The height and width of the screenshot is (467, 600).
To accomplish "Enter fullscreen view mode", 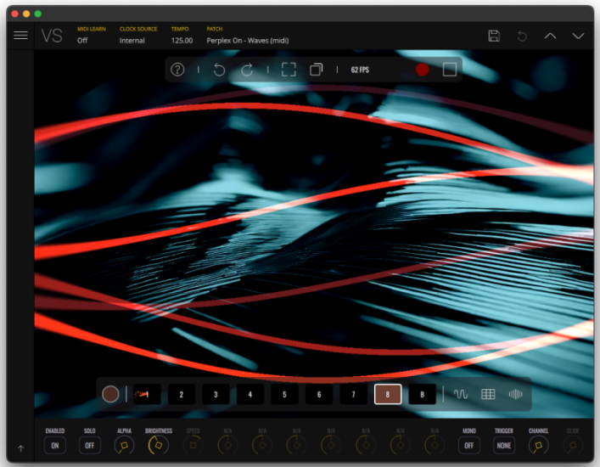I will coord(289,70).
